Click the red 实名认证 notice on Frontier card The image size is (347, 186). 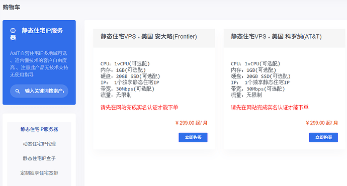click(x=139, y=108)
